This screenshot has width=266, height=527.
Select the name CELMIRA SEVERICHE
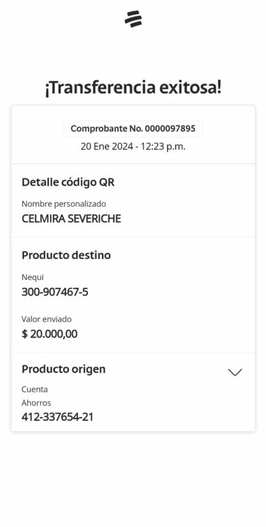pos(71,219)
